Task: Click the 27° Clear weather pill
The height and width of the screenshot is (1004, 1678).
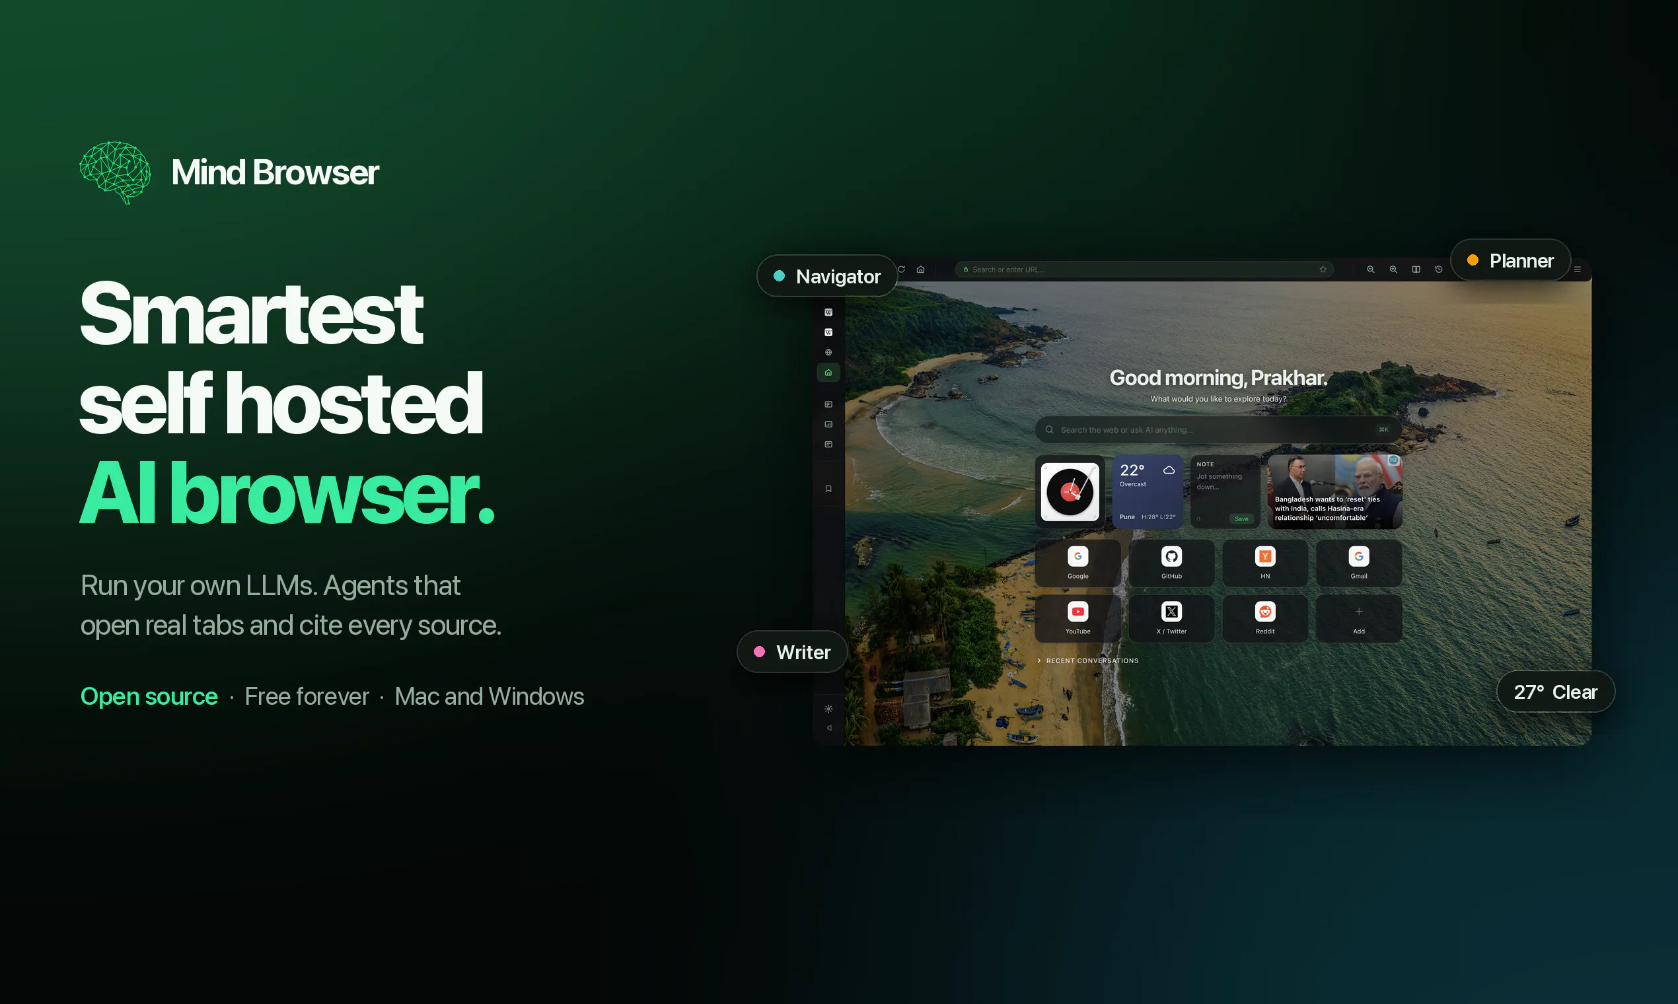Action: point(1556,692)
